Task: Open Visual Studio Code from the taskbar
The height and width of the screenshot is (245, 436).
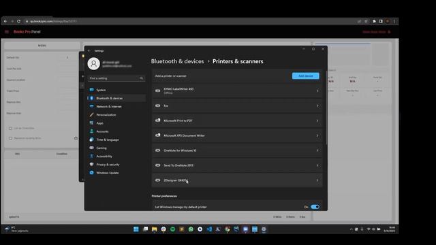Action: tap(209, 229)
